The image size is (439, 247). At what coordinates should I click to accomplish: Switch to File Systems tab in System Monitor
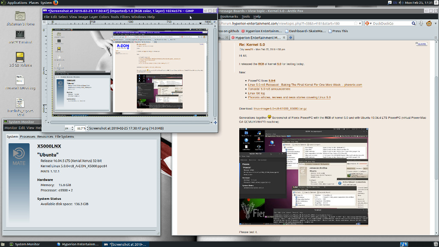[64, 136]
